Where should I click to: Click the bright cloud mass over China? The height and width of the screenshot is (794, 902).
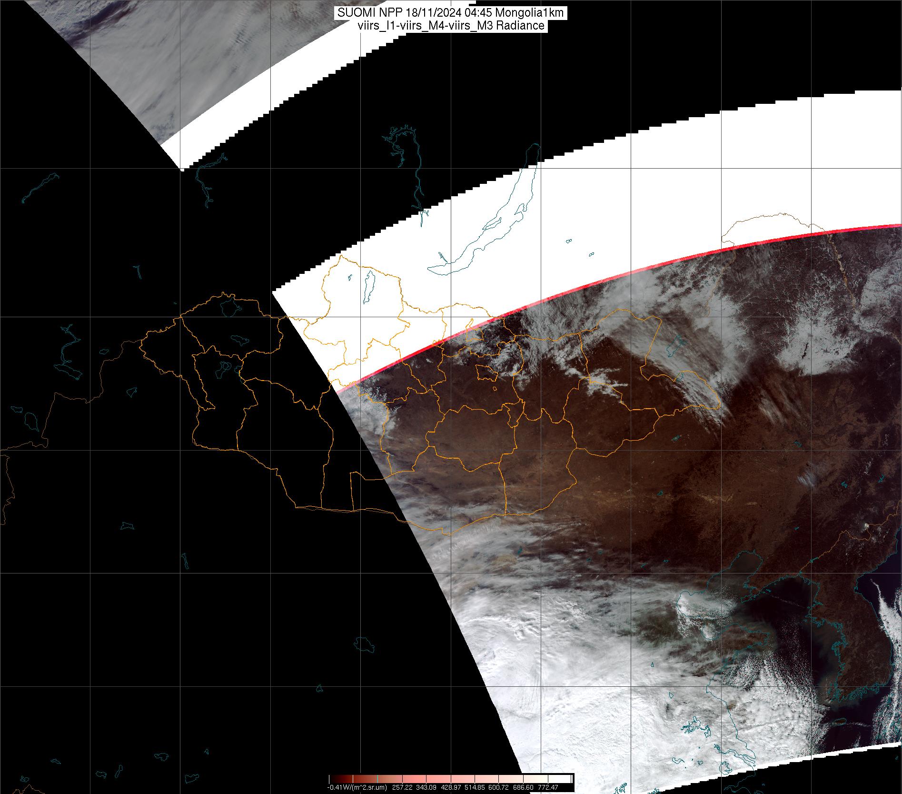(547, 691)
